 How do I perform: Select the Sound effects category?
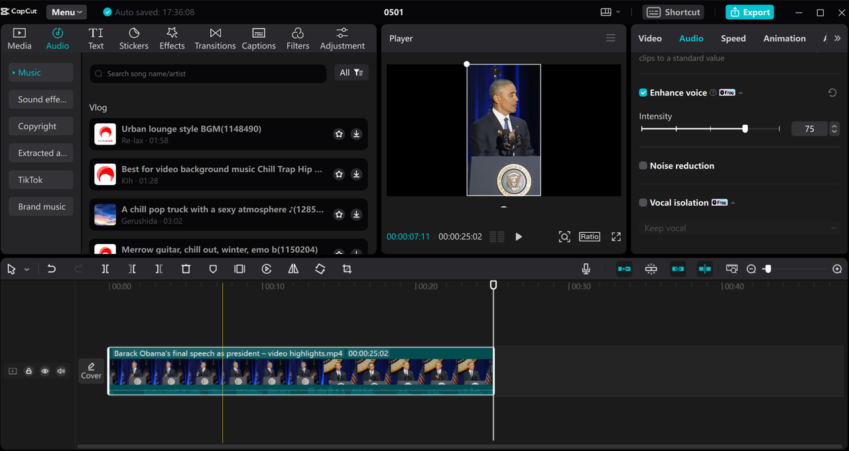tap(41, 99)
